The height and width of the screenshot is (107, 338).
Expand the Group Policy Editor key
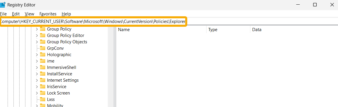pos(37,35)
